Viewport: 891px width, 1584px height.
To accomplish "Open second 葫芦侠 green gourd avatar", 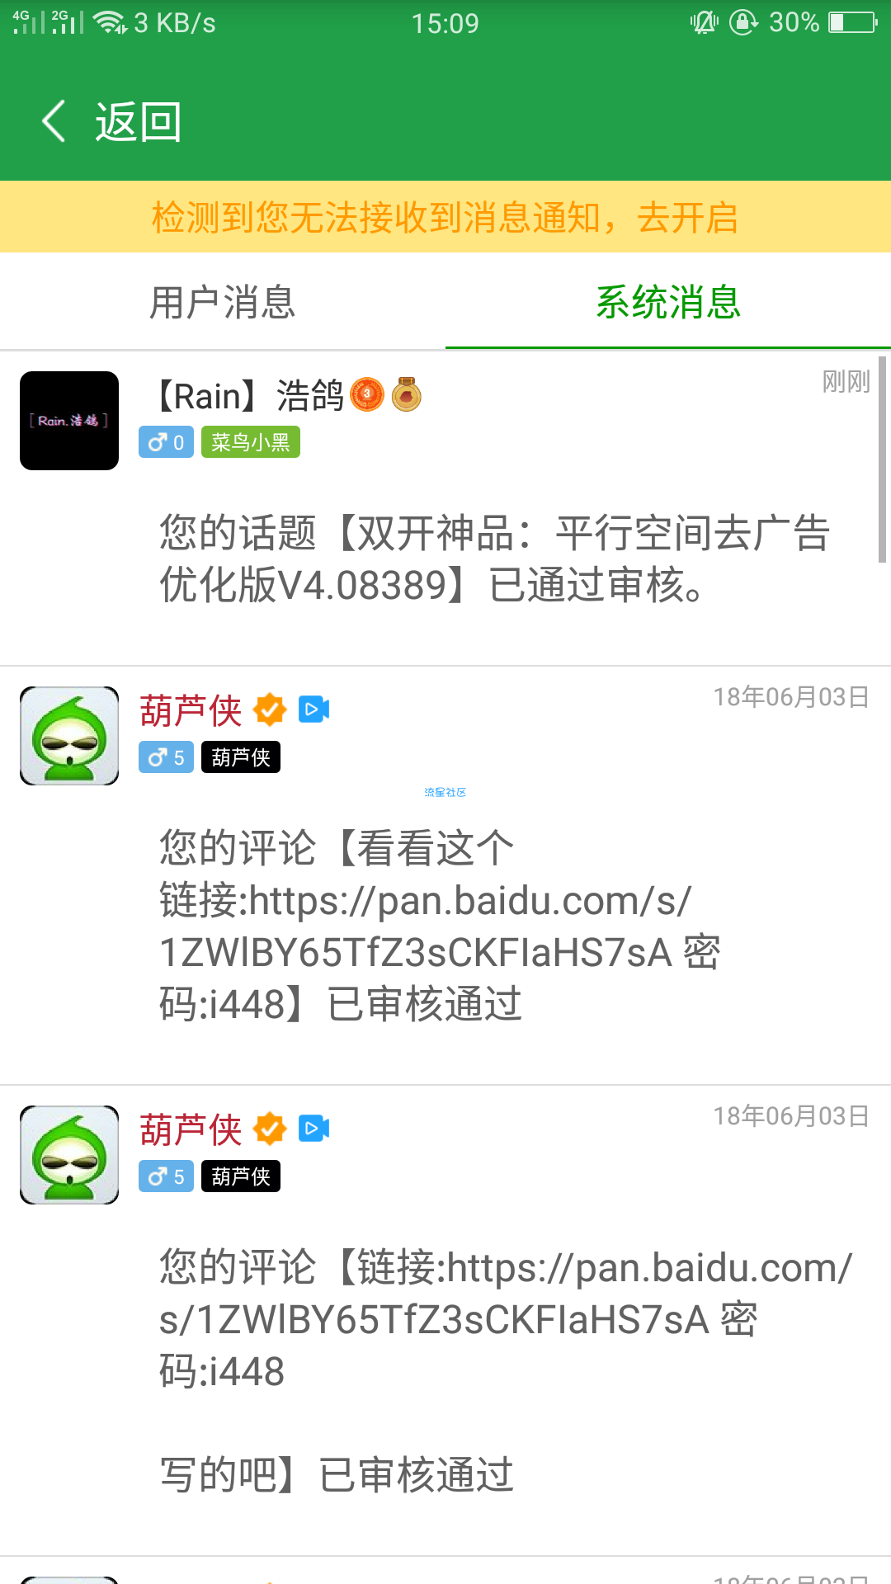I will pyautogui.click(x=69, y=1155).
